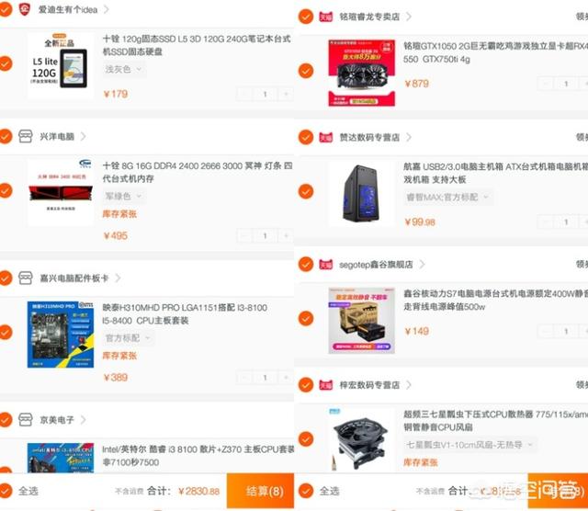The width and height of the screenshot is (588, 511).
Task: Click the Tmall icon next to 赞达数码专营店
Action: tap(325, 137)
